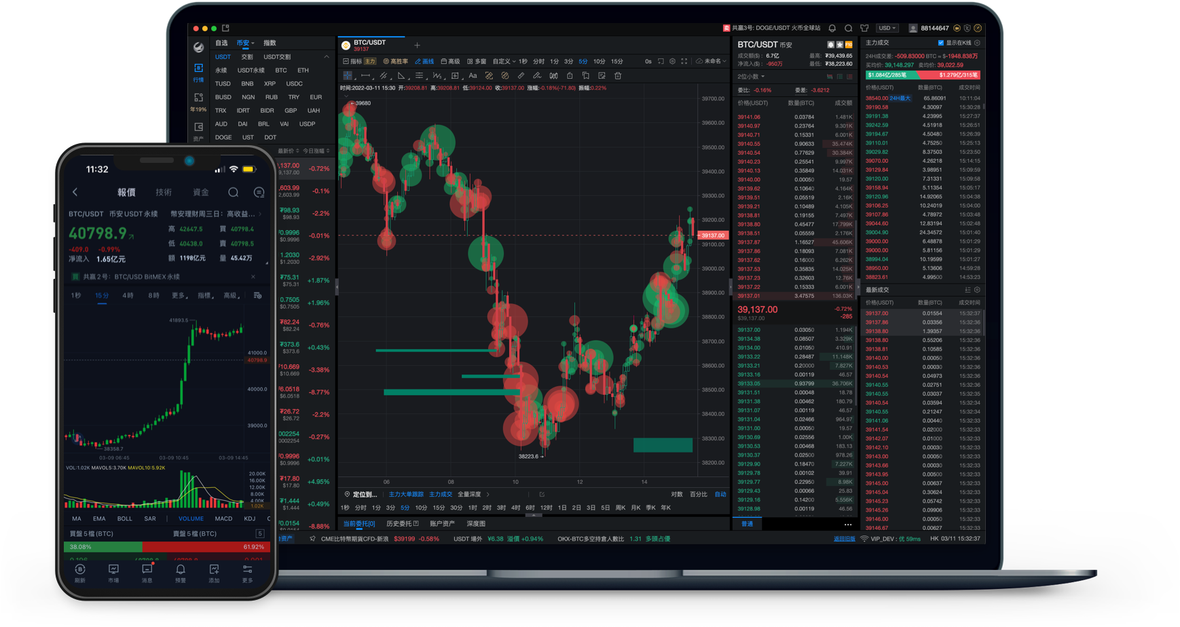Image resolution: width=1180 pixels, height=627 pixels.
Task: Click the 10分 timeframe button
Action: pos(599,61)
